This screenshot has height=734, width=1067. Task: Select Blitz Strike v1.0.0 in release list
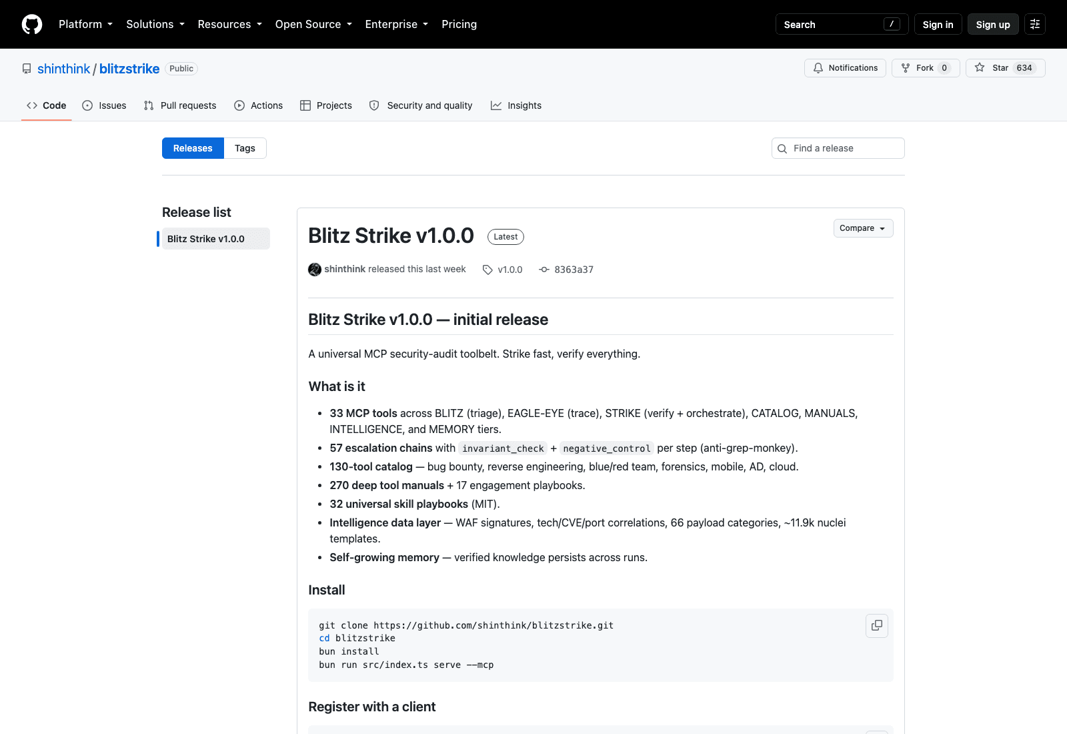(215, 239)
